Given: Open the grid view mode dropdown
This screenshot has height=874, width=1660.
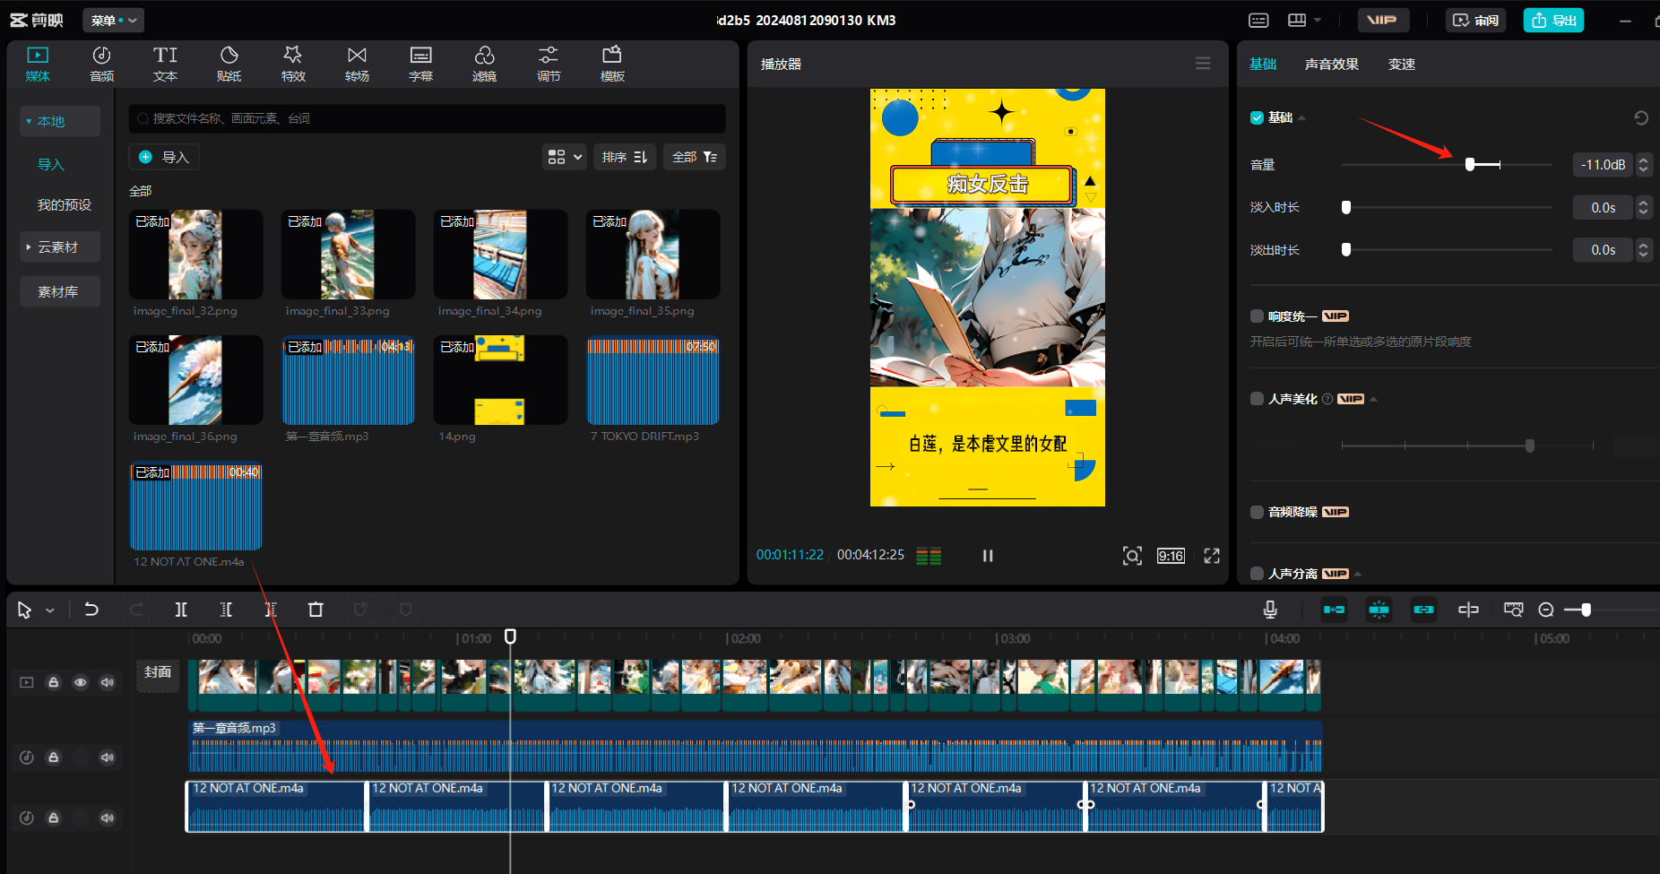Looking at the screenshot, I should [x=565, y=157].
